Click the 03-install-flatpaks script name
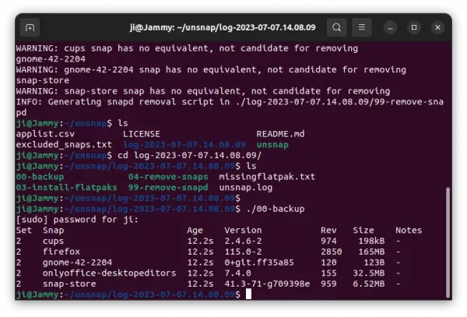Image resolution: width=467 pixels, height=317 pixels. pyautogui.click(x=67, y=188)
